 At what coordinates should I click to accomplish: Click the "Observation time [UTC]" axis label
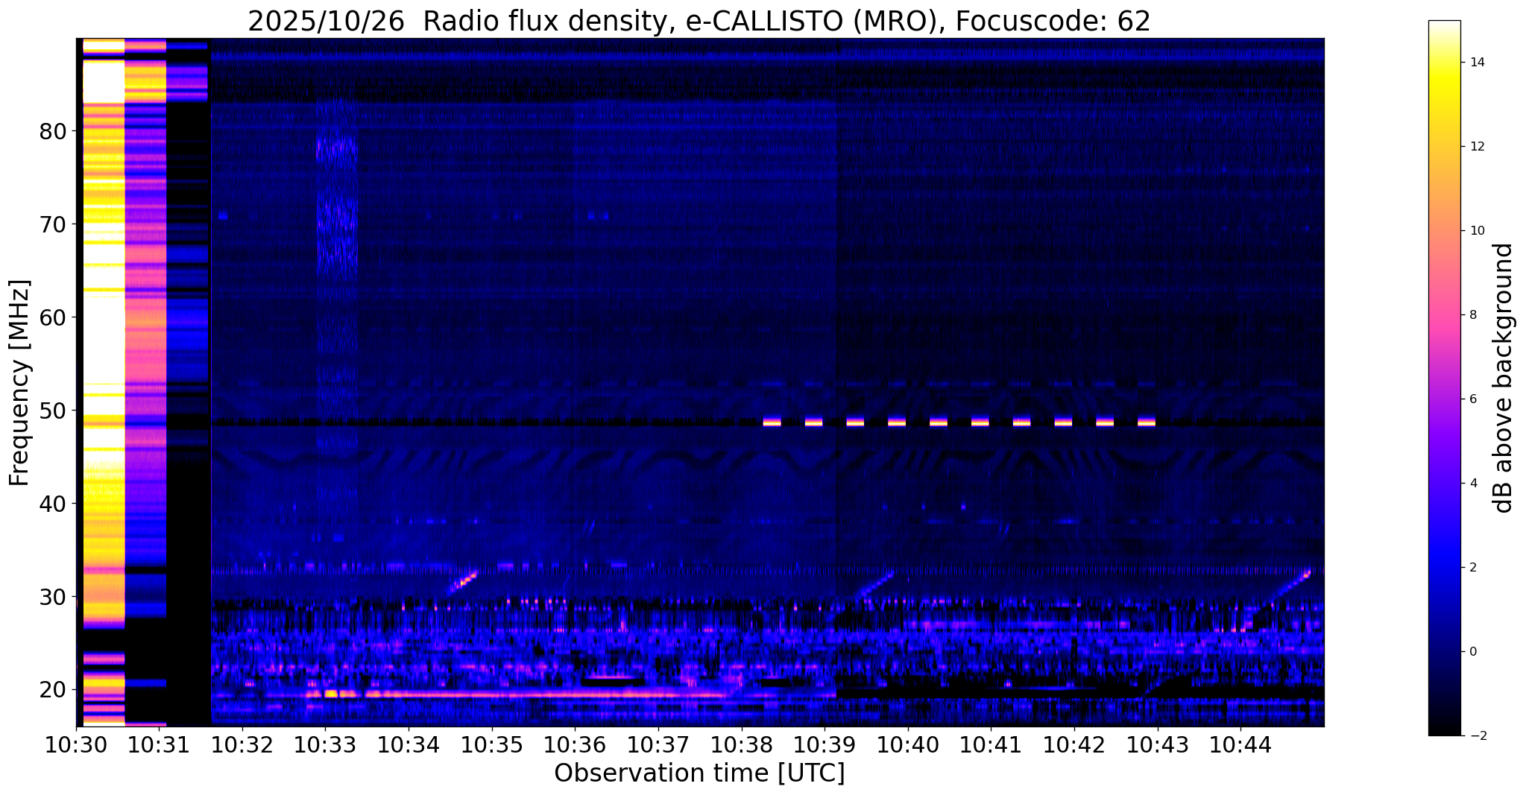point(699,773)
